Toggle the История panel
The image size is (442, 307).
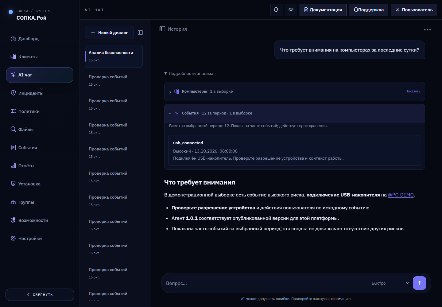pyautogui.click(x=173, y=29)
